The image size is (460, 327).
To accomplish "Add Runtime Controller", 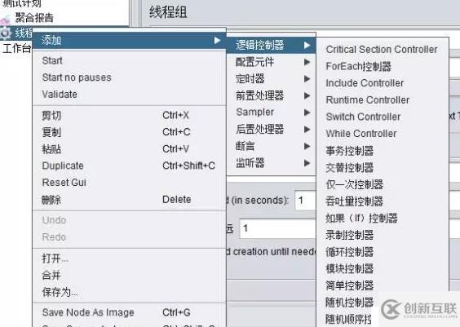I will coord(383,100).
